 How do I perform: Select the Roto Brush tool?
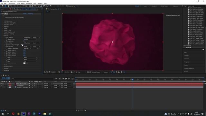pos(47,6)
